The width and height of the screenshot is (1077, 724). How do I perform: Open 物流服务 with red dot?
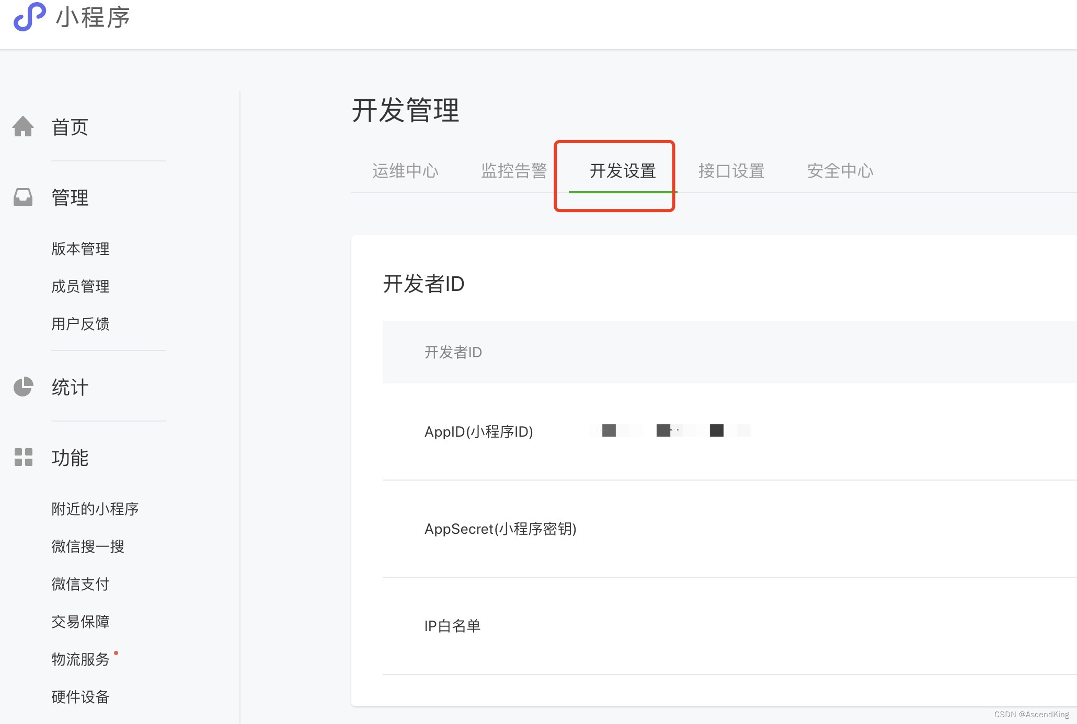coord(81,659)
